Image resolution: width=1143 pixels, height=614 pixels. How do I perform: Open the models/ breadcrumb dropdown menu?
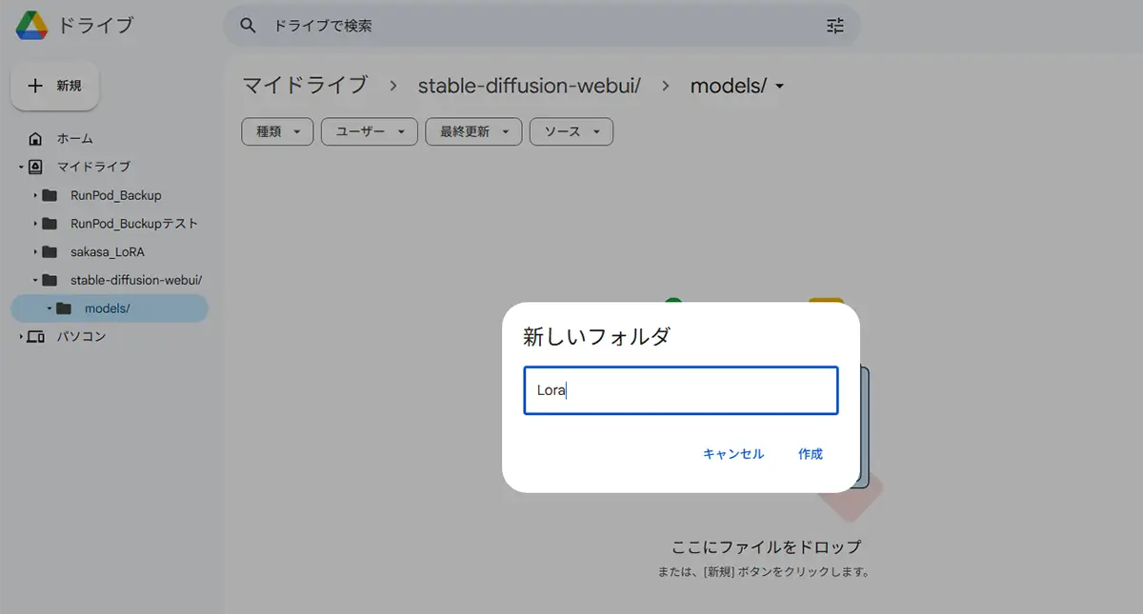coord(780,87)
